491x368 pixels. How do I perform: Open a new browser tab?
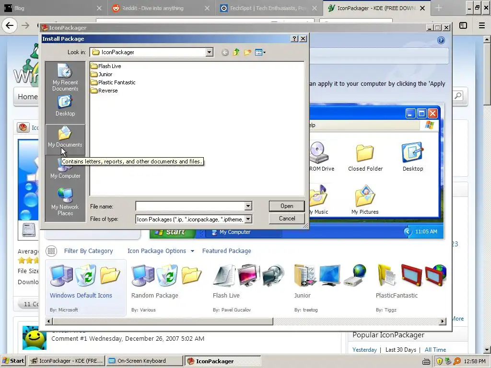(438, 8)
